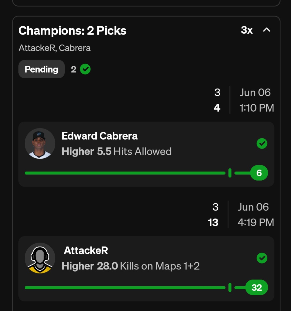291x311 pixels.
Task: Tap the green 6 result badge
Action: [259, 173]
